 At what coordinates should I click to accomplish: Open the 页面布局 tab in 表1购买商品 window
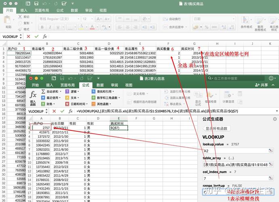[x=42, y=11]
